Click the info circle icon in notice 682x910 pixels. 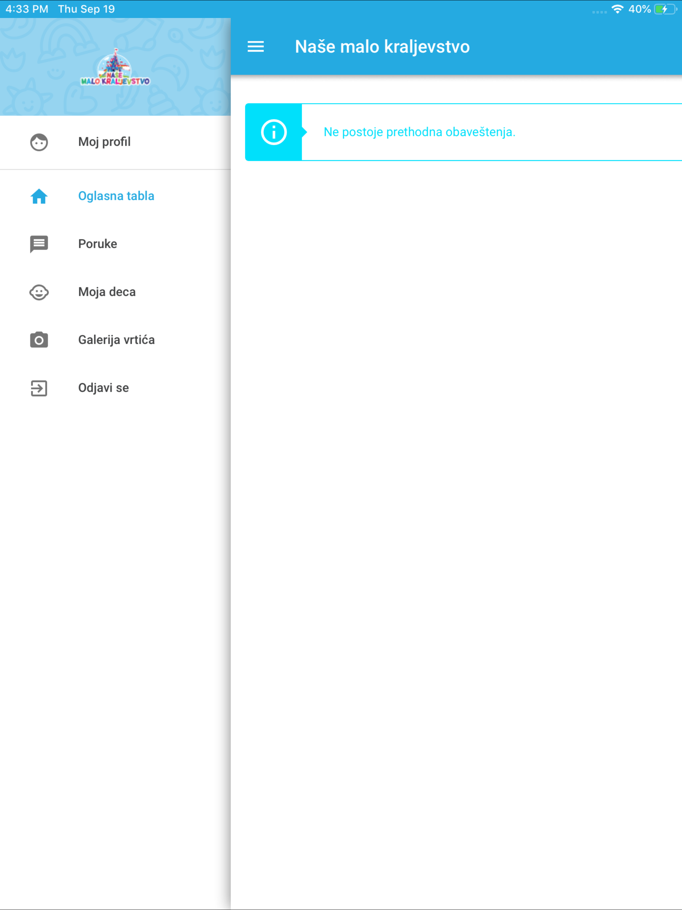pos(273,132)
